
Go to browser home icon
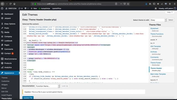point(14,4)
